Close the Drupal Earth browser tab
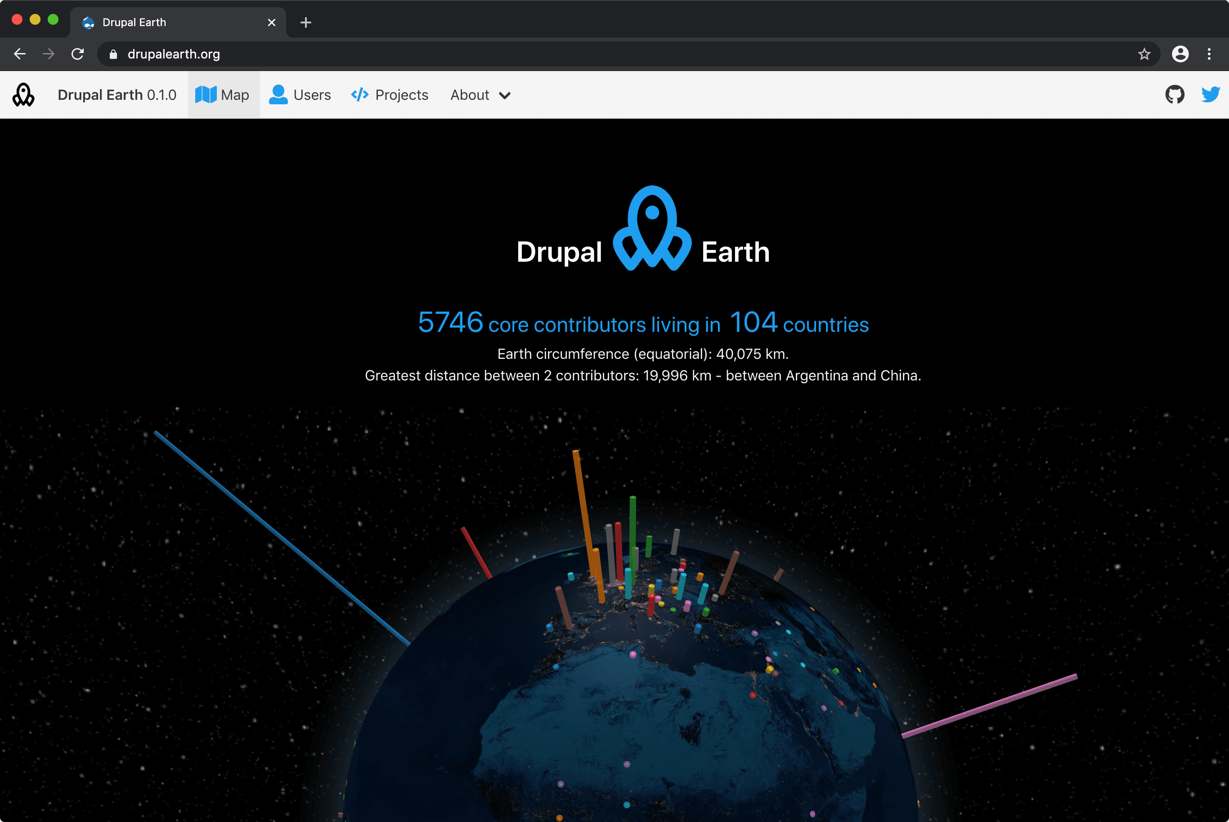This screenshot has width=1229, height=822. pyautogui.click(x=272, y=22)
